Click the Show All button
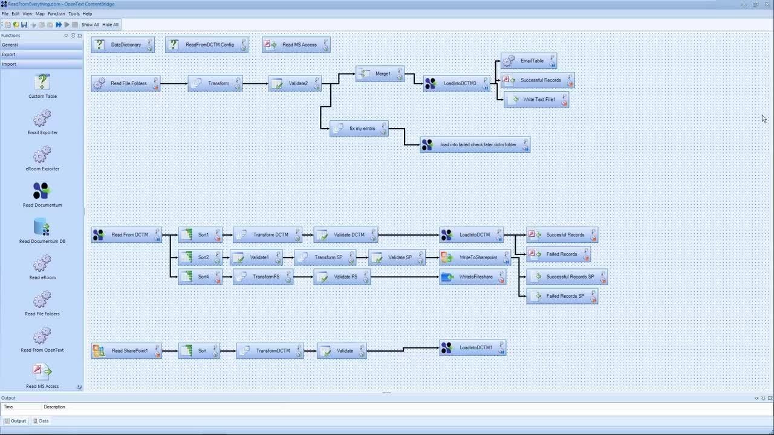This screenshot has height=435, width=774. point(90,25)
